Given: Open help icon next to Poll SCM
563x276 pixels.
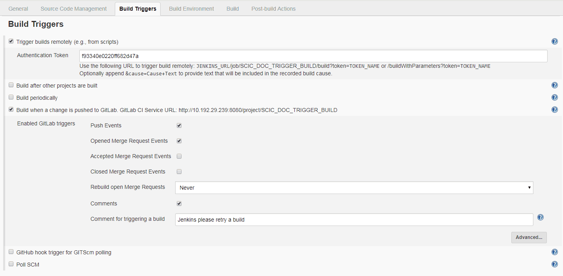Looking at the screenshot, I should click(x=554, y=264).
